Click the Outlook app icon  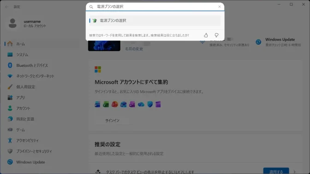[x=123, y=104]
